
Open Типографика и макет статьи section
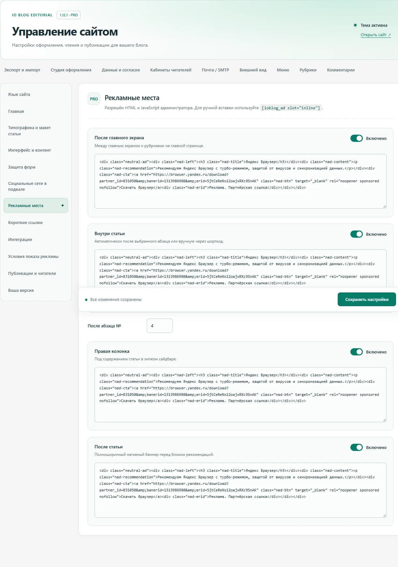36,131
